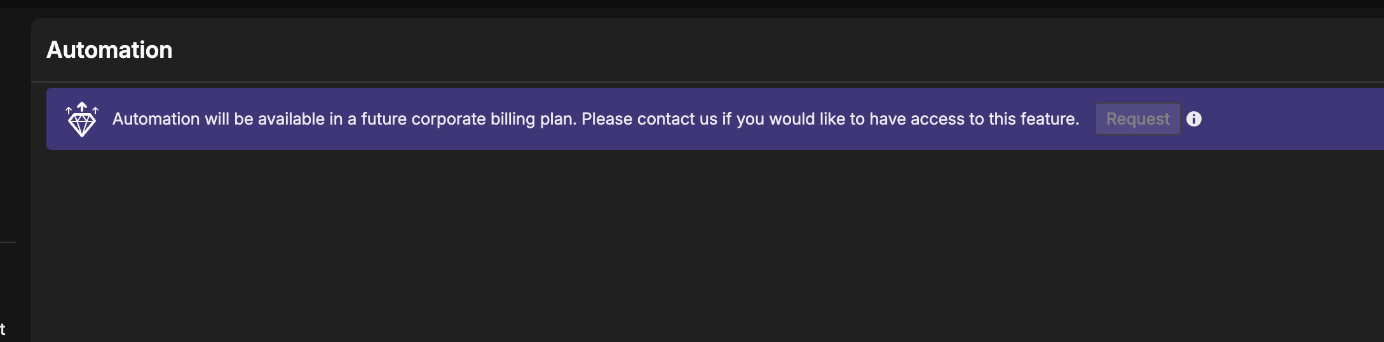Click the diamond upgrade icon in the banner
Image resolution: width=1384 pixels, height=342 pixels.
[x=82, y=120]
